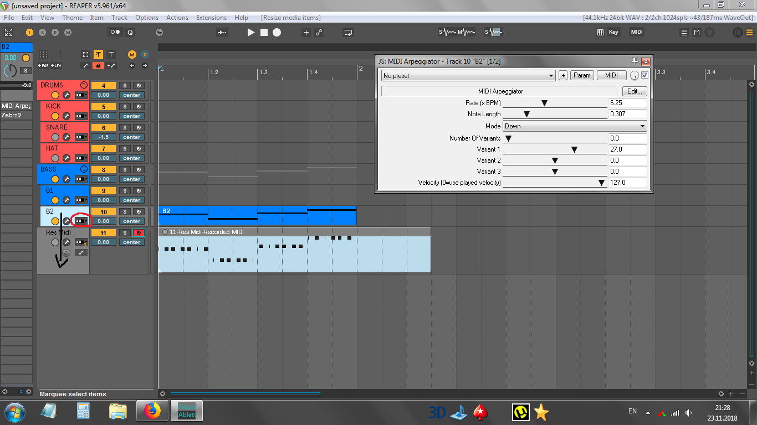The height and width of the screenshot is (425, 757).
Task: Pin the MIDI Arpeggiator window on top
Action: click(635, 61)
